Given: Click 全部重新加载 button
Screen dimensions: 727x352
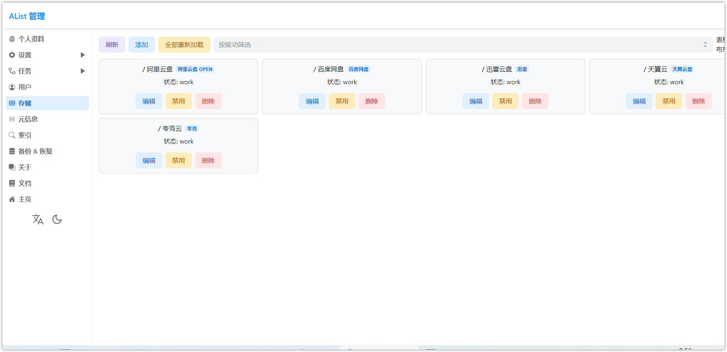Looking at the screenshot, I should coord(184,45).
